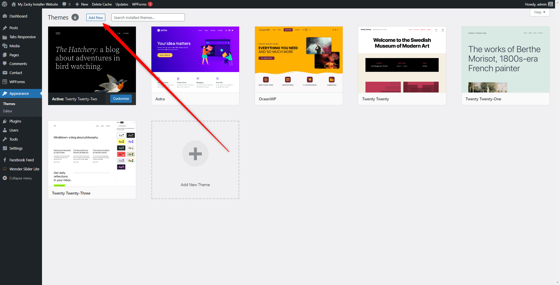Click the Settings sliders icon
This screenshot has width=560, height=285.
coord(5,148)
